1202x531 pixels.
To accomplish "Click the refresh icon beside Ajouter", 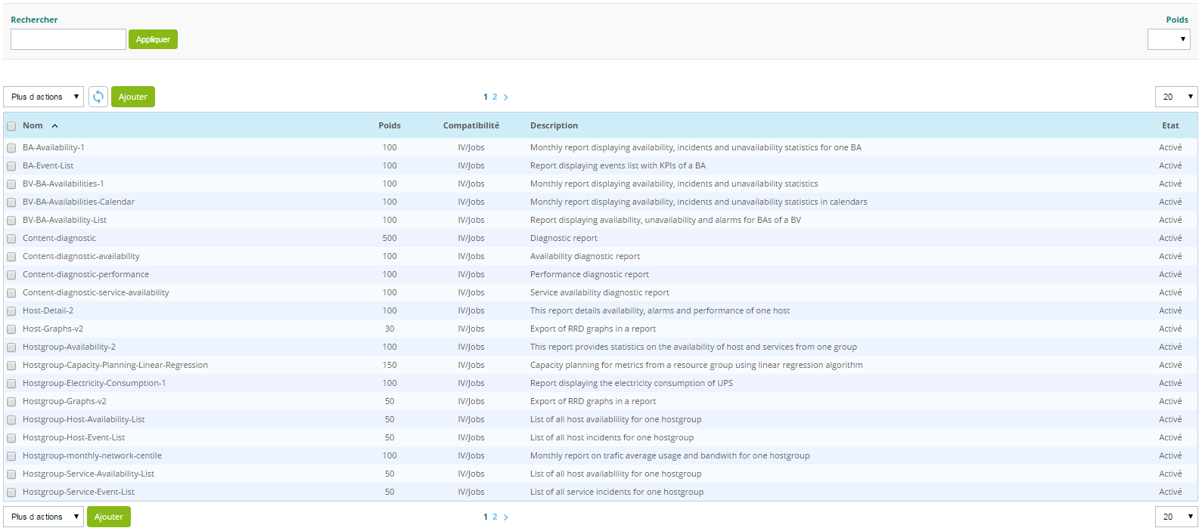I will pos(98,97).
